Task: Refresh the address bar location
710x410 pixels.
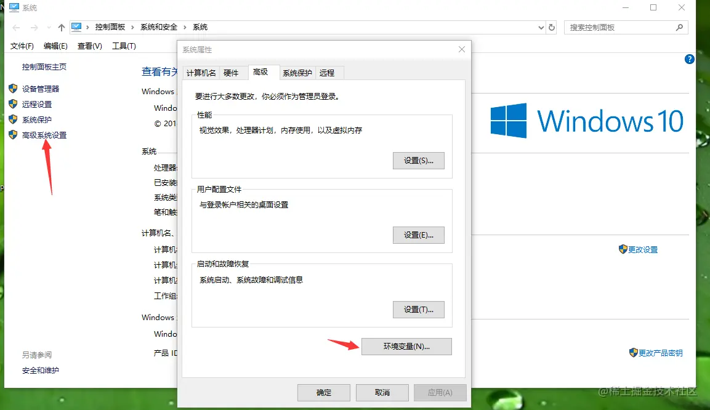Action: (552, 28)
